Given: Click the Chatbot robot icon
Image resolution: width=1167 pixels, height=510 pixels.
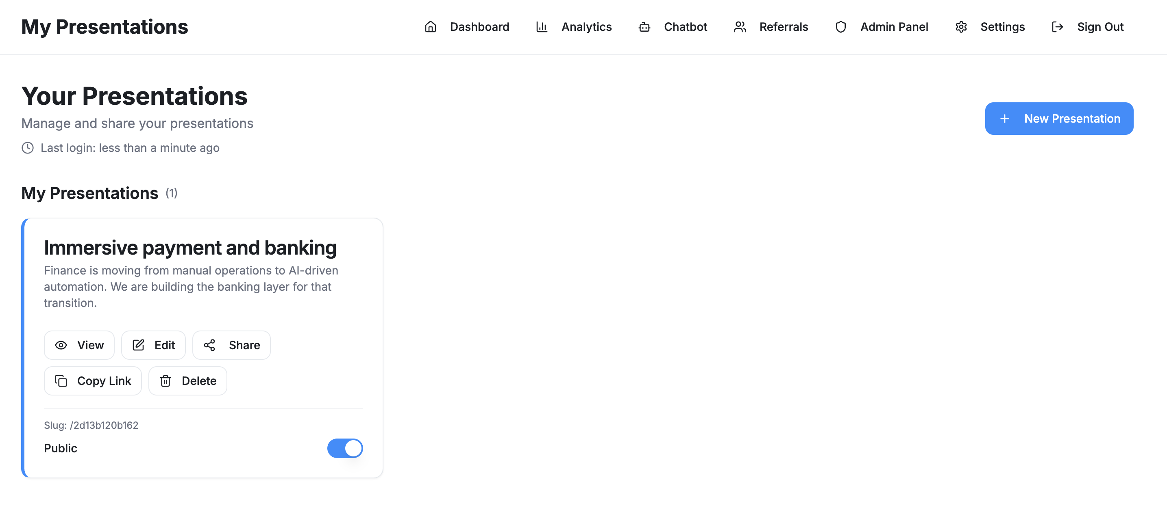Looking at the screenshot, I should pos(644,27).
